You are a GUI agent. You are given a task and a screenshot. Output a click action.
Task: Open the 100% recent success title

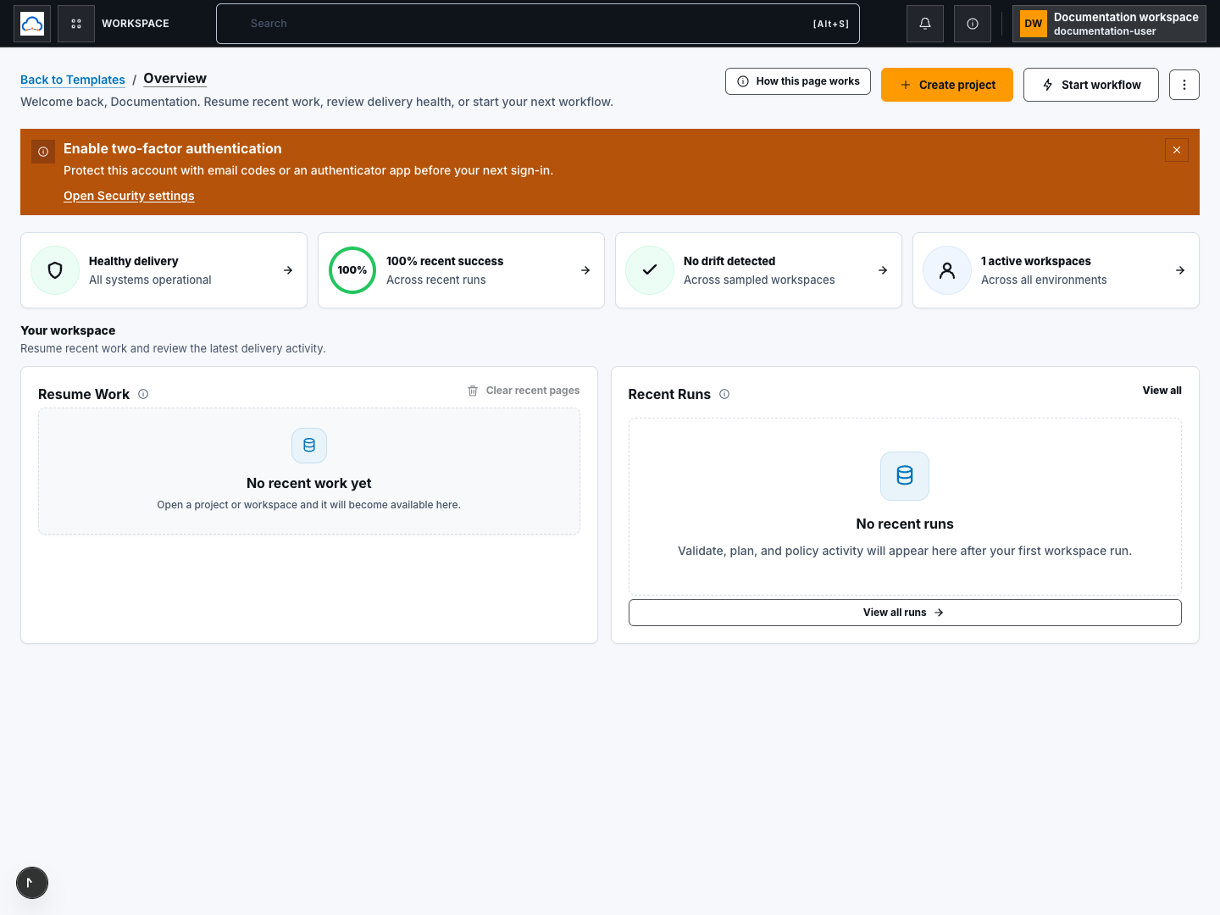(445, 261)
